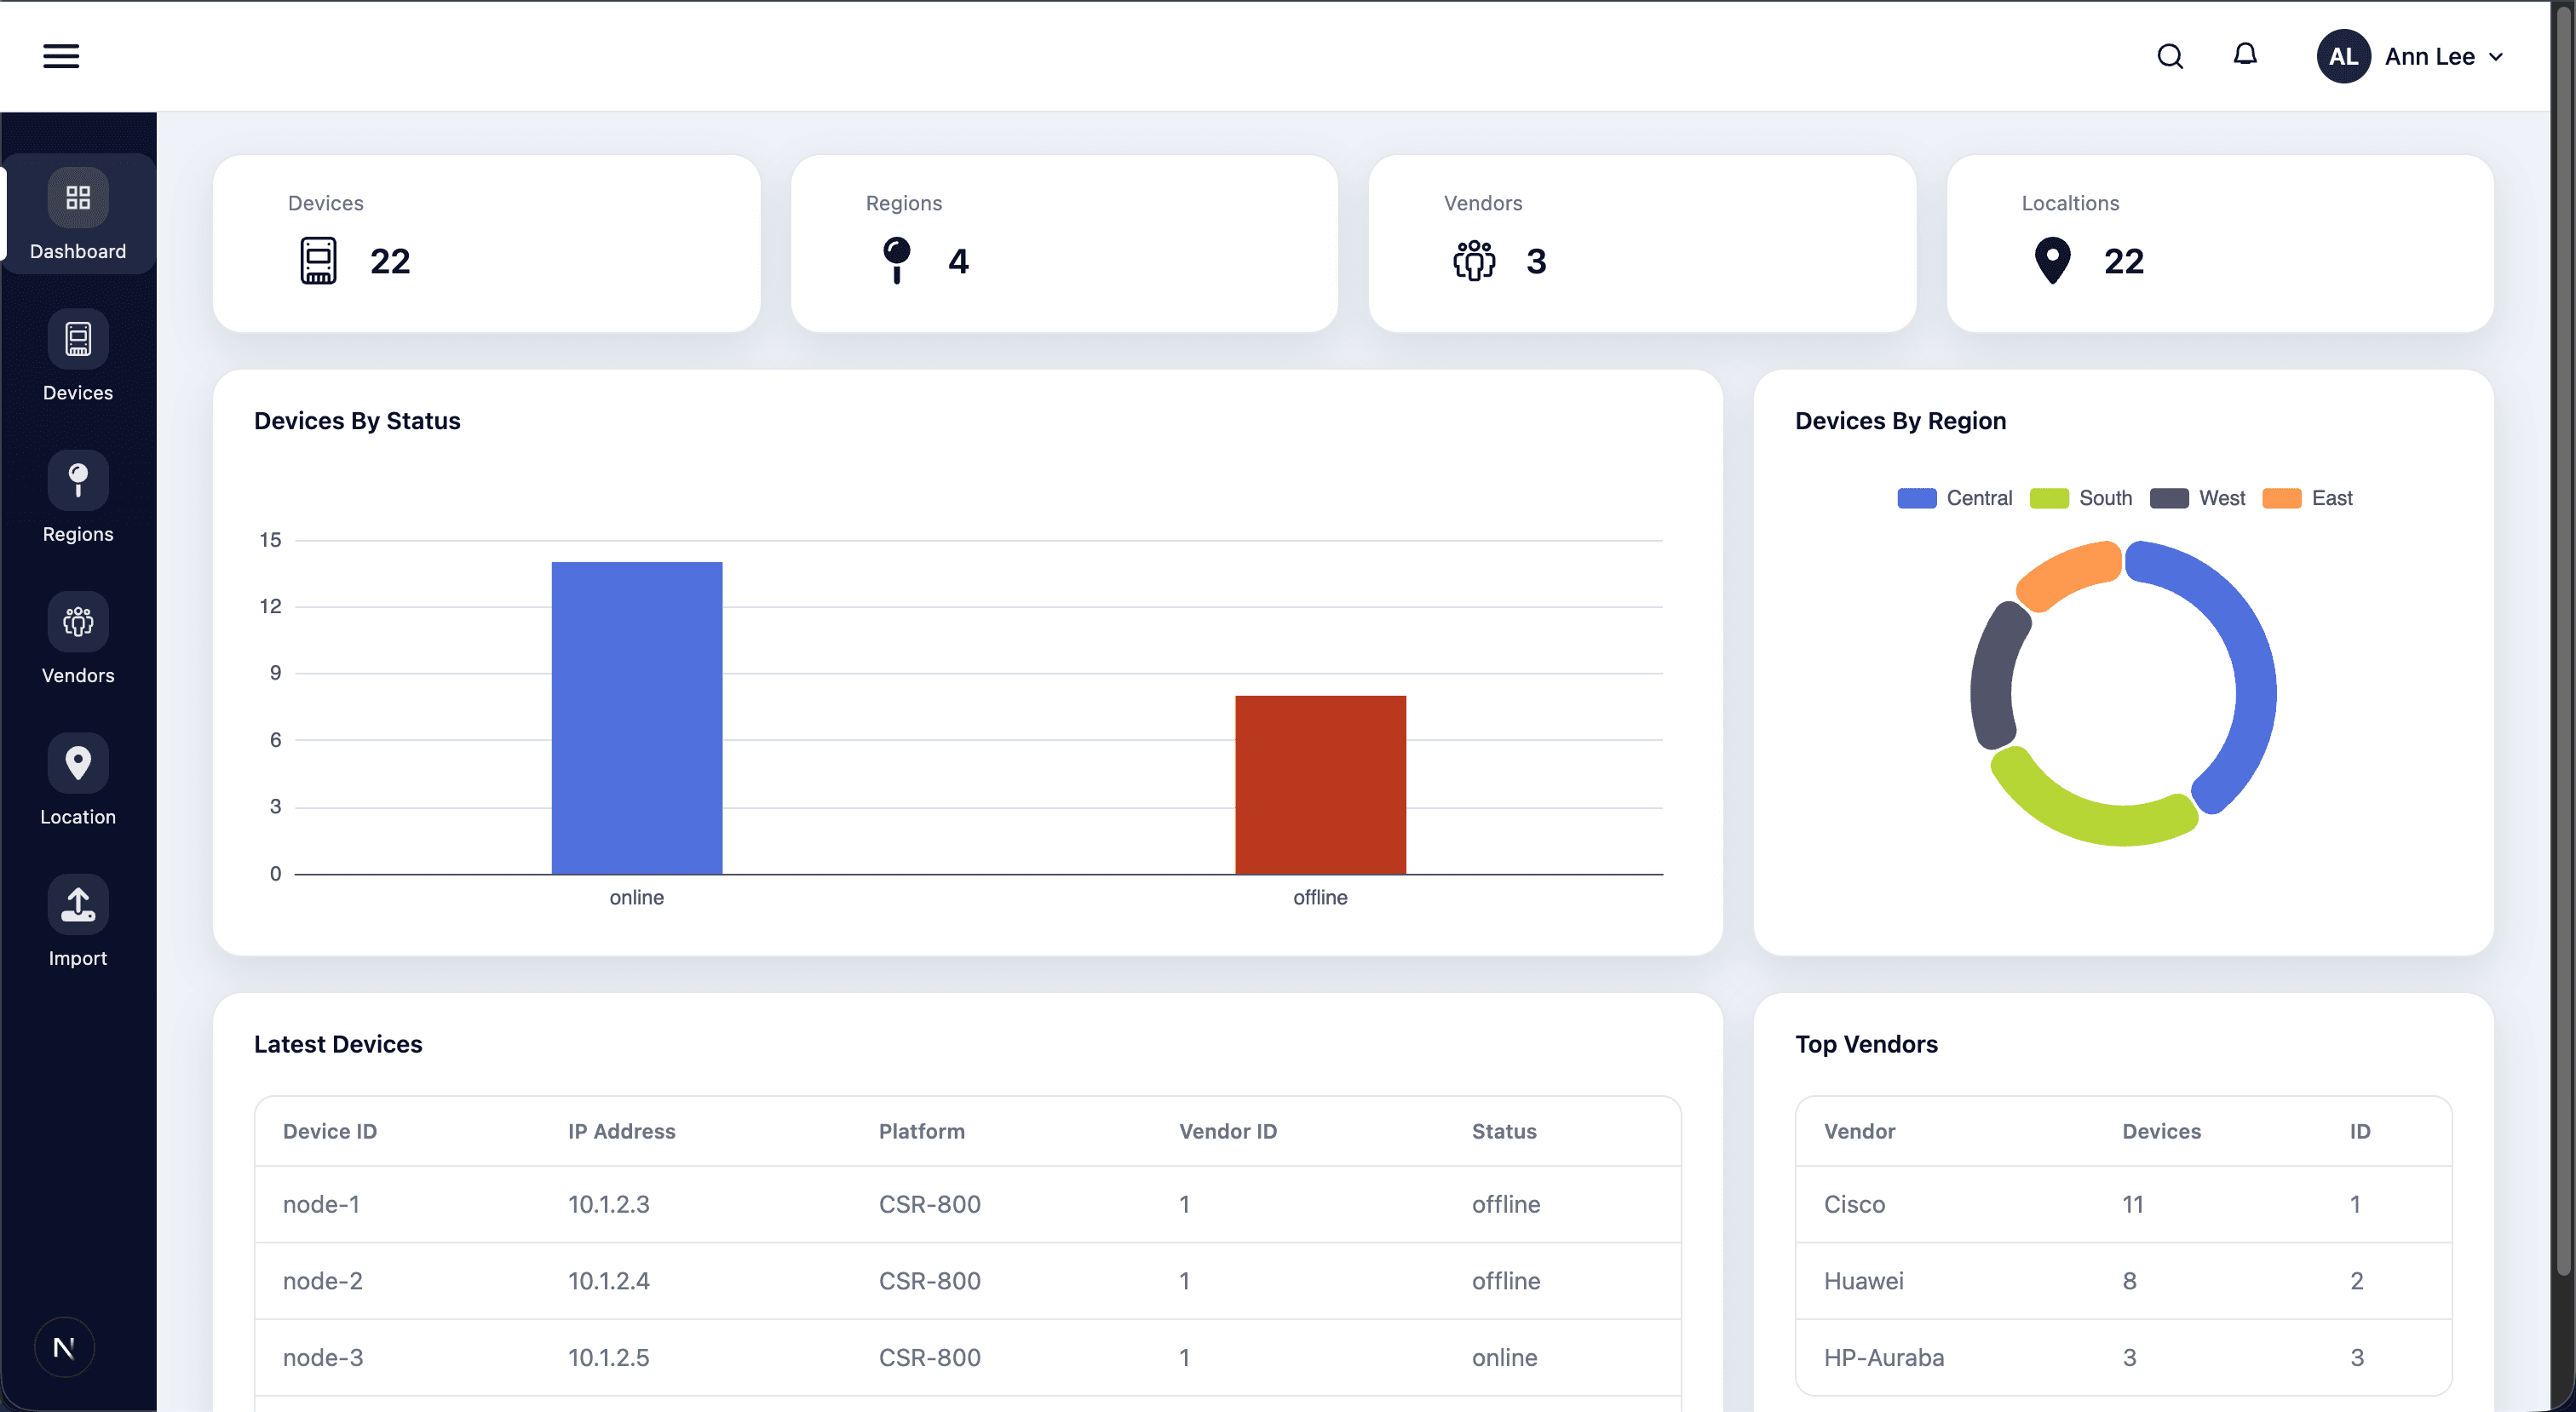
Task: Click the Status column header
Action: coord(1503,1131)
